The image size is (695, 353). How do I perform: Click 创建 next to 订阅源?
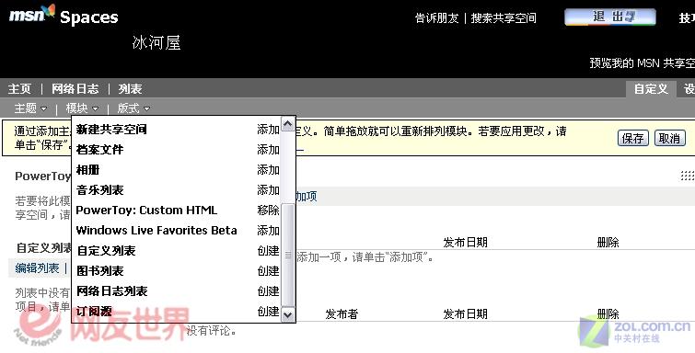268,312
